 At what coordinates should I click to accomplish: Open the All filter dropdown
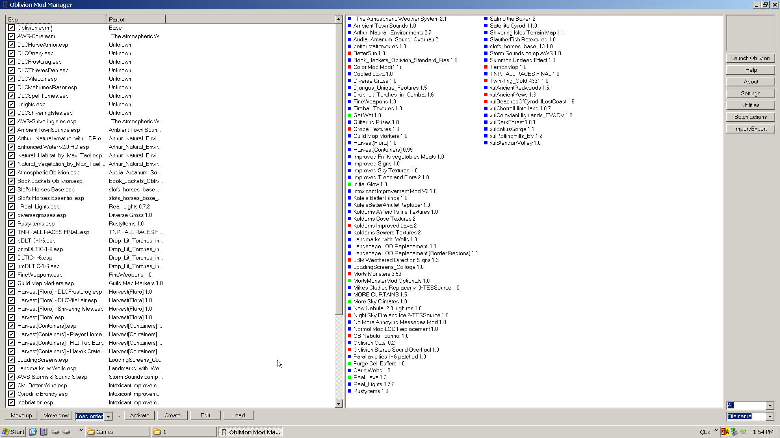[x=770, y=406]
